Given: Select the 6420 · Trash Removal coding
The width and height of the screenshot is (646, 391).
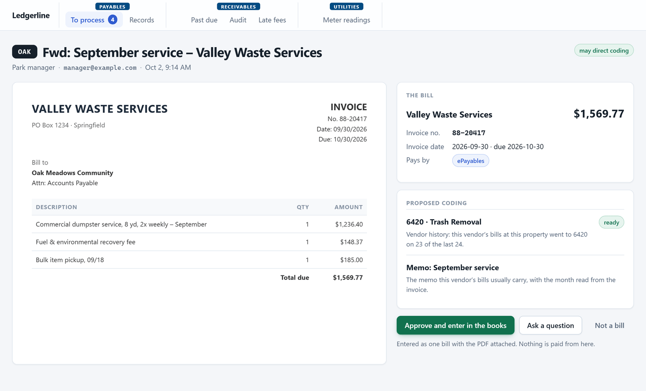Looking at the screenshot, I should 444,222.
